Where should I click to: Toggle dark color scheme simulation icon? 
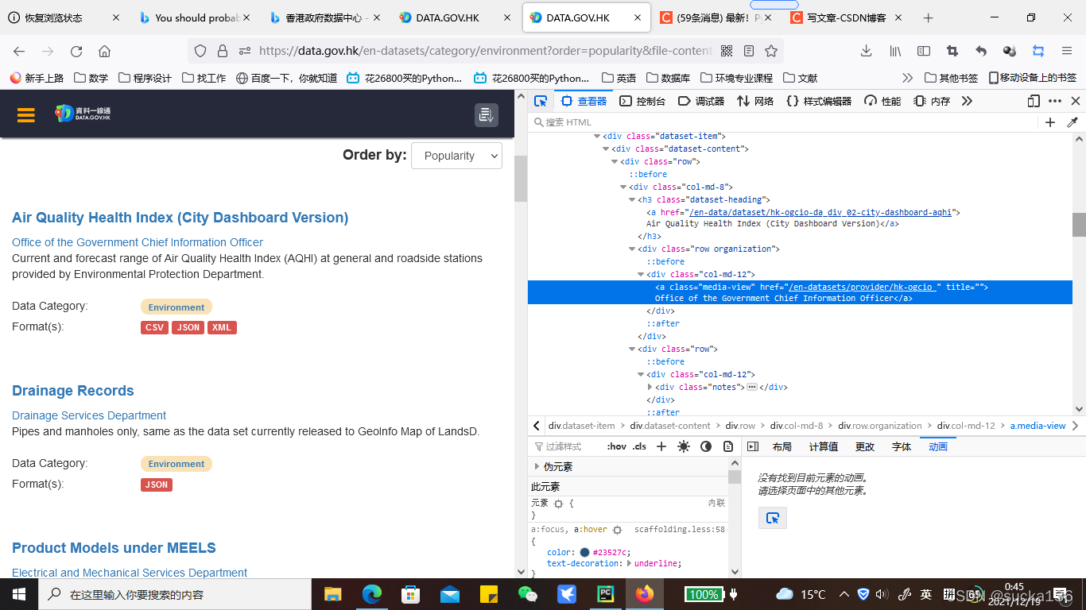coord(706,446)
